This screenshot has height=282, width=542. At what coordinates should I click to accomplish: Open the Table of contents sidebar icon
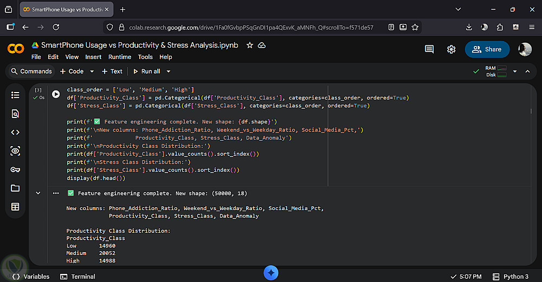pos(15,95)
